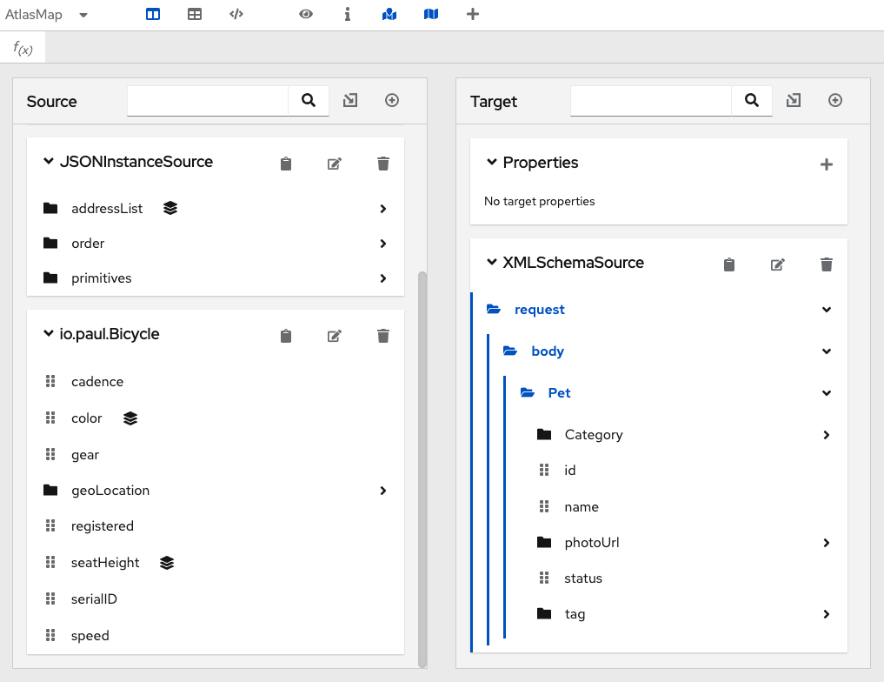The height and width of the screenshot is (682, 884).
Task: Expand the Category folder chevron
Action: pos(826,435)
